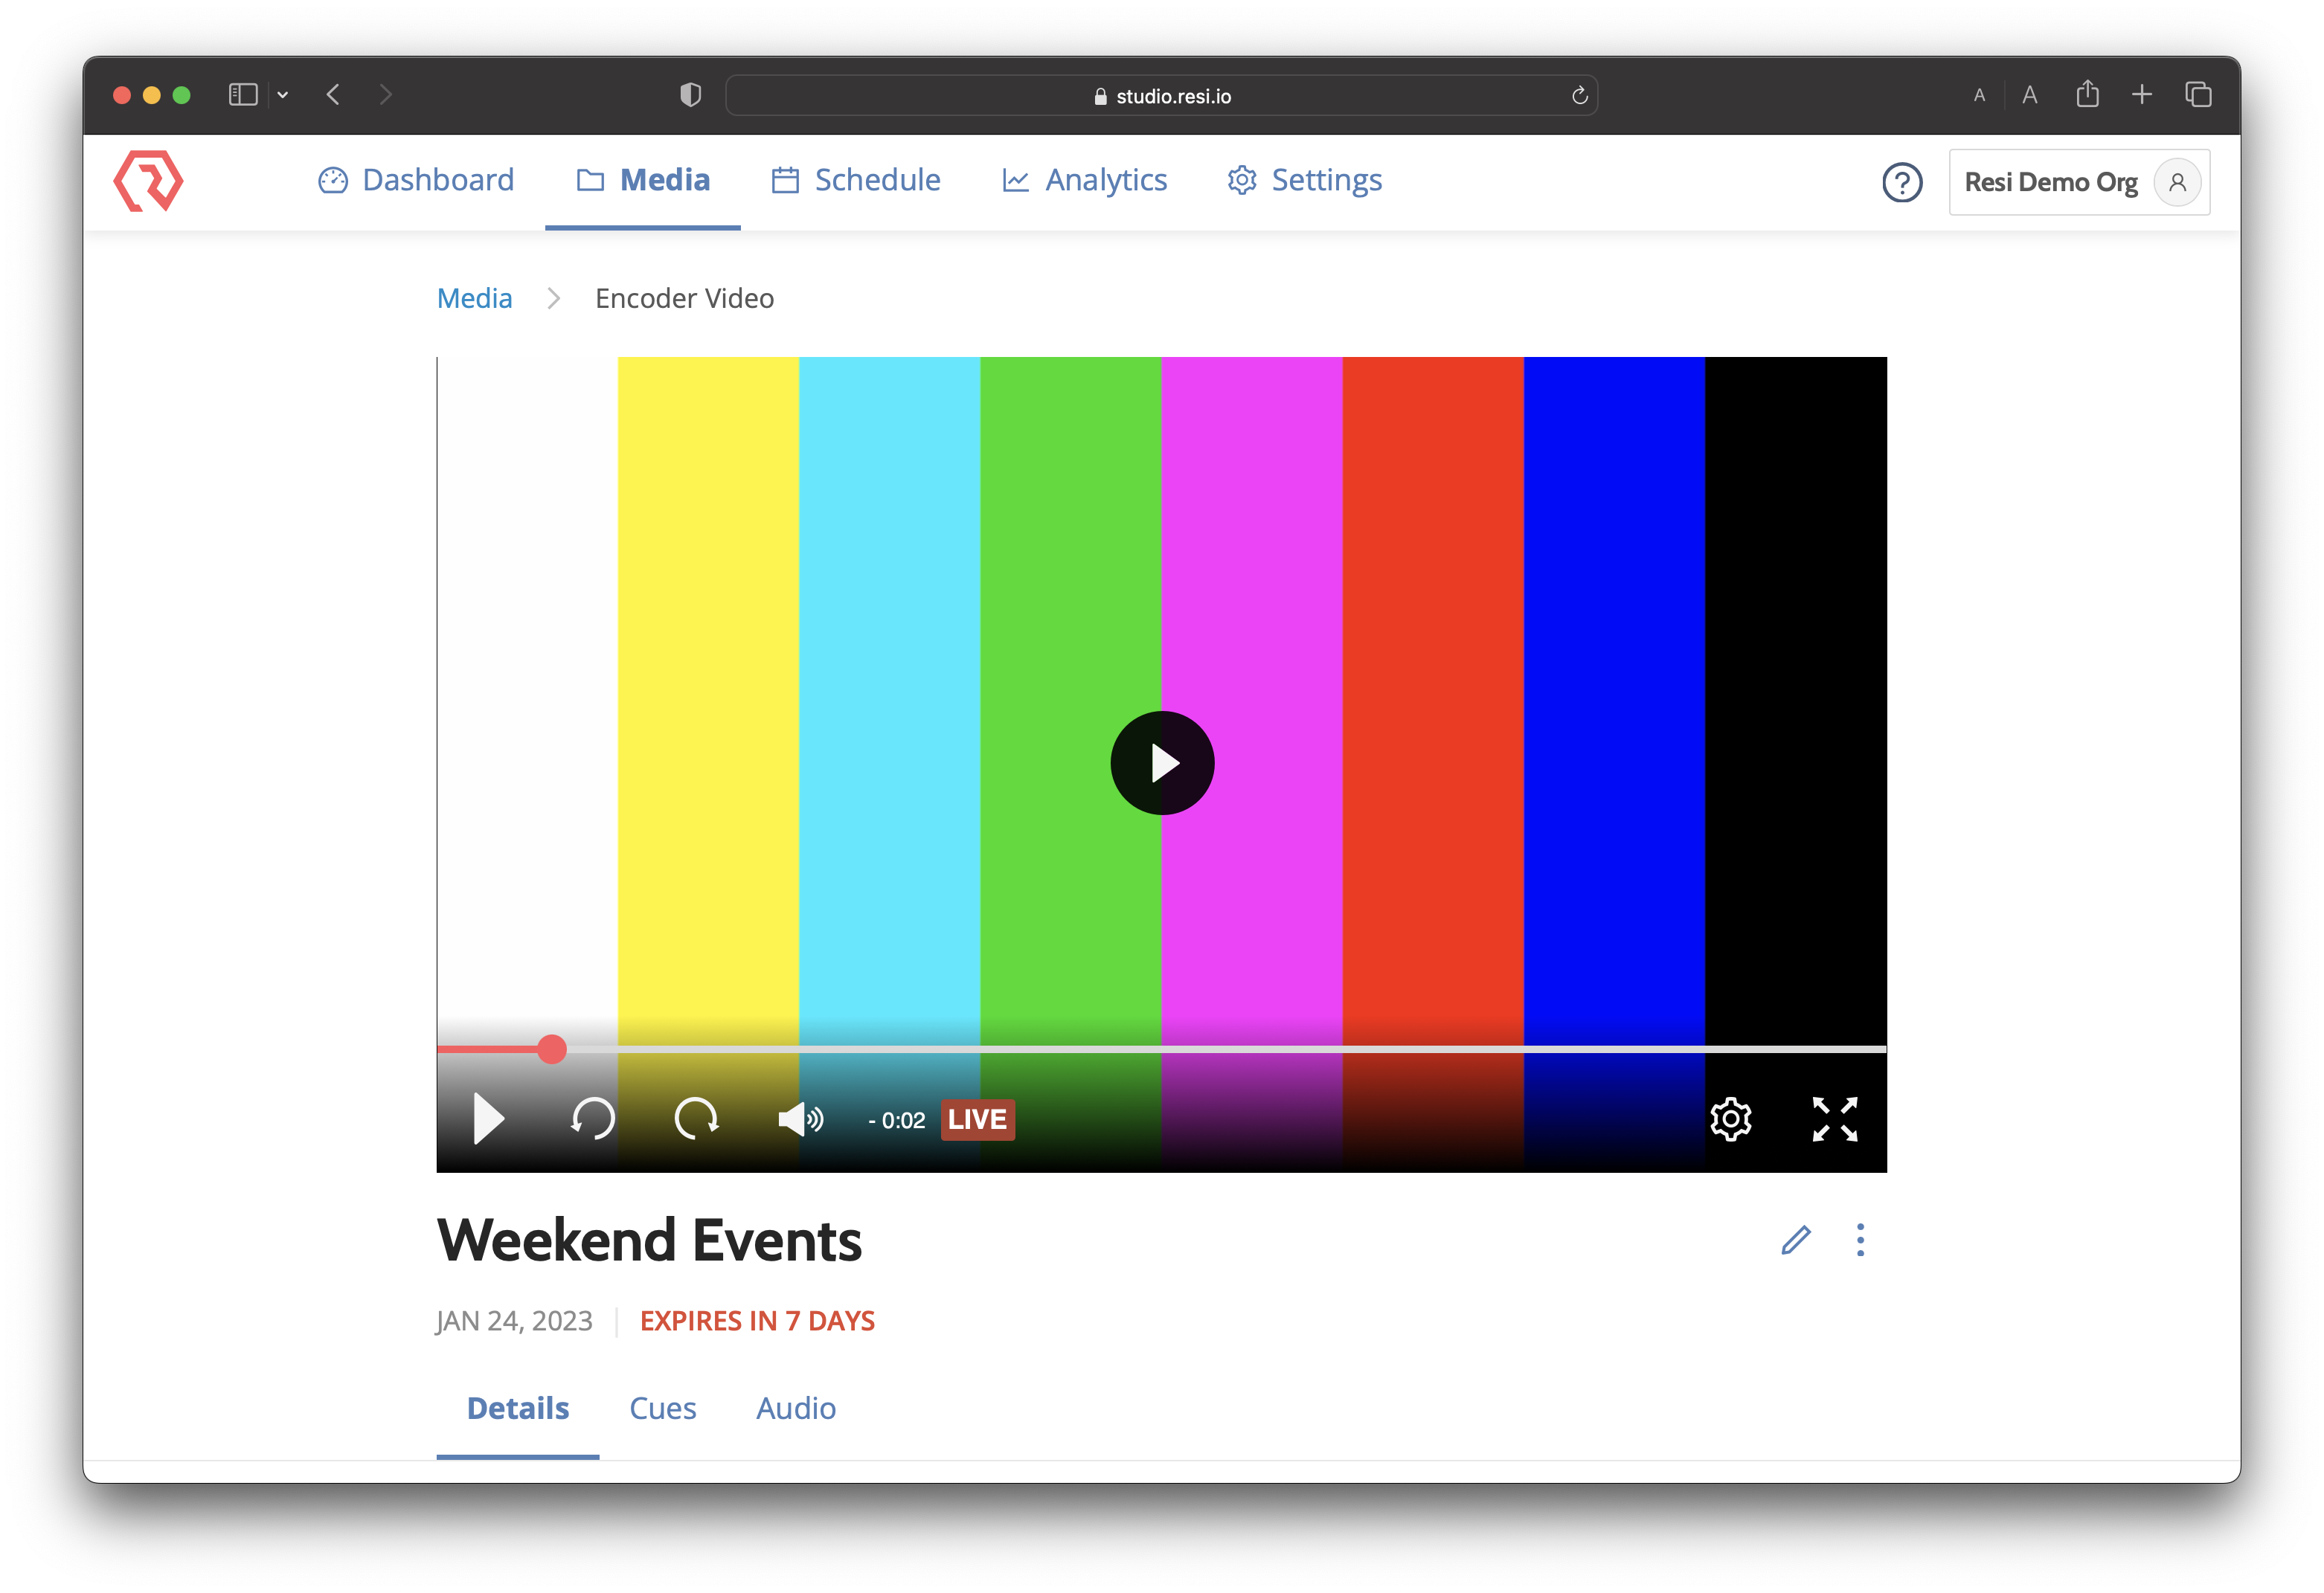Open video player settings gear

point(1730,1119)
